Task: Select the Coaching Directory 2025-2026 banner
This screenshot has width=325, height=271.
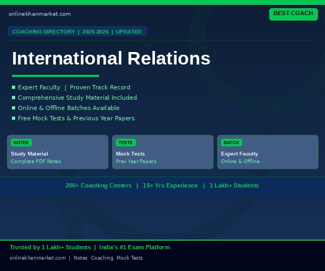Action: (x=77, y=31)
